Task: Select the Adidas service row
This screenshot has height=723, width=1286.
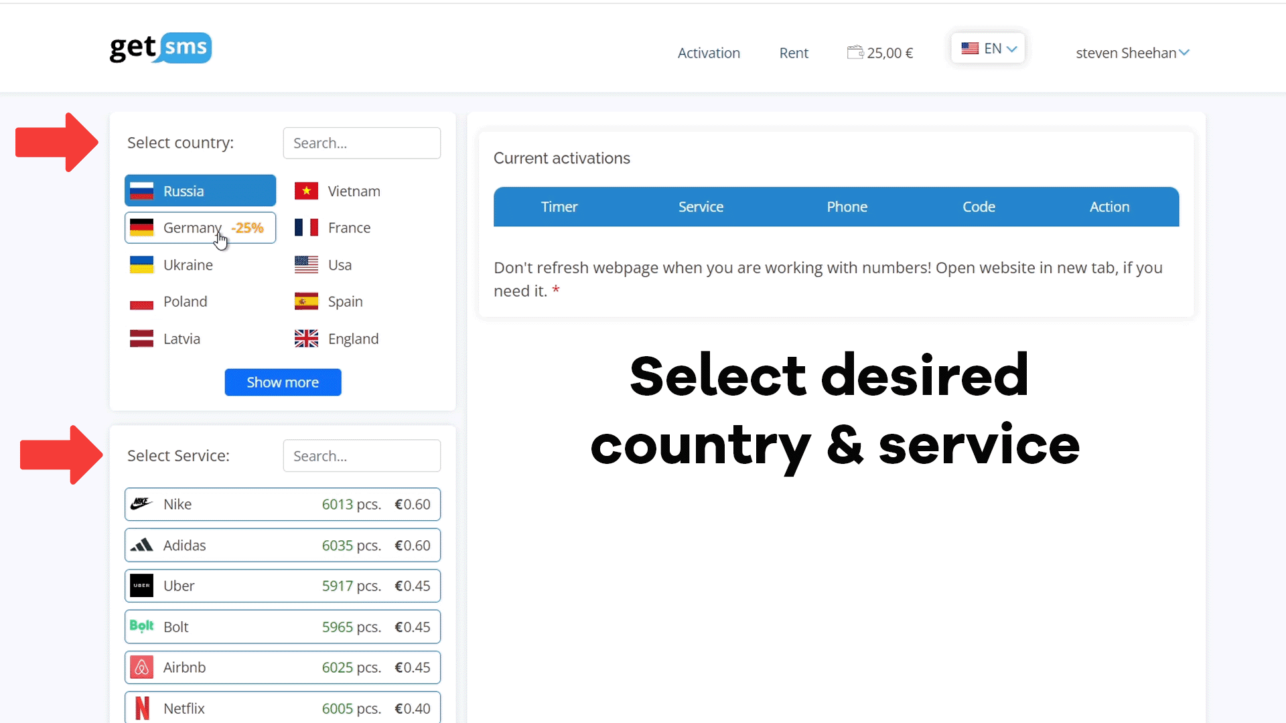Action: click(283, 545)
